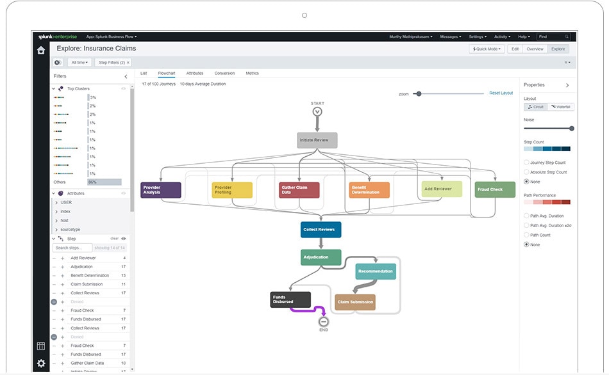
Task: Click the minus icon beside Adjudication step
Action: tap(54, 267)
